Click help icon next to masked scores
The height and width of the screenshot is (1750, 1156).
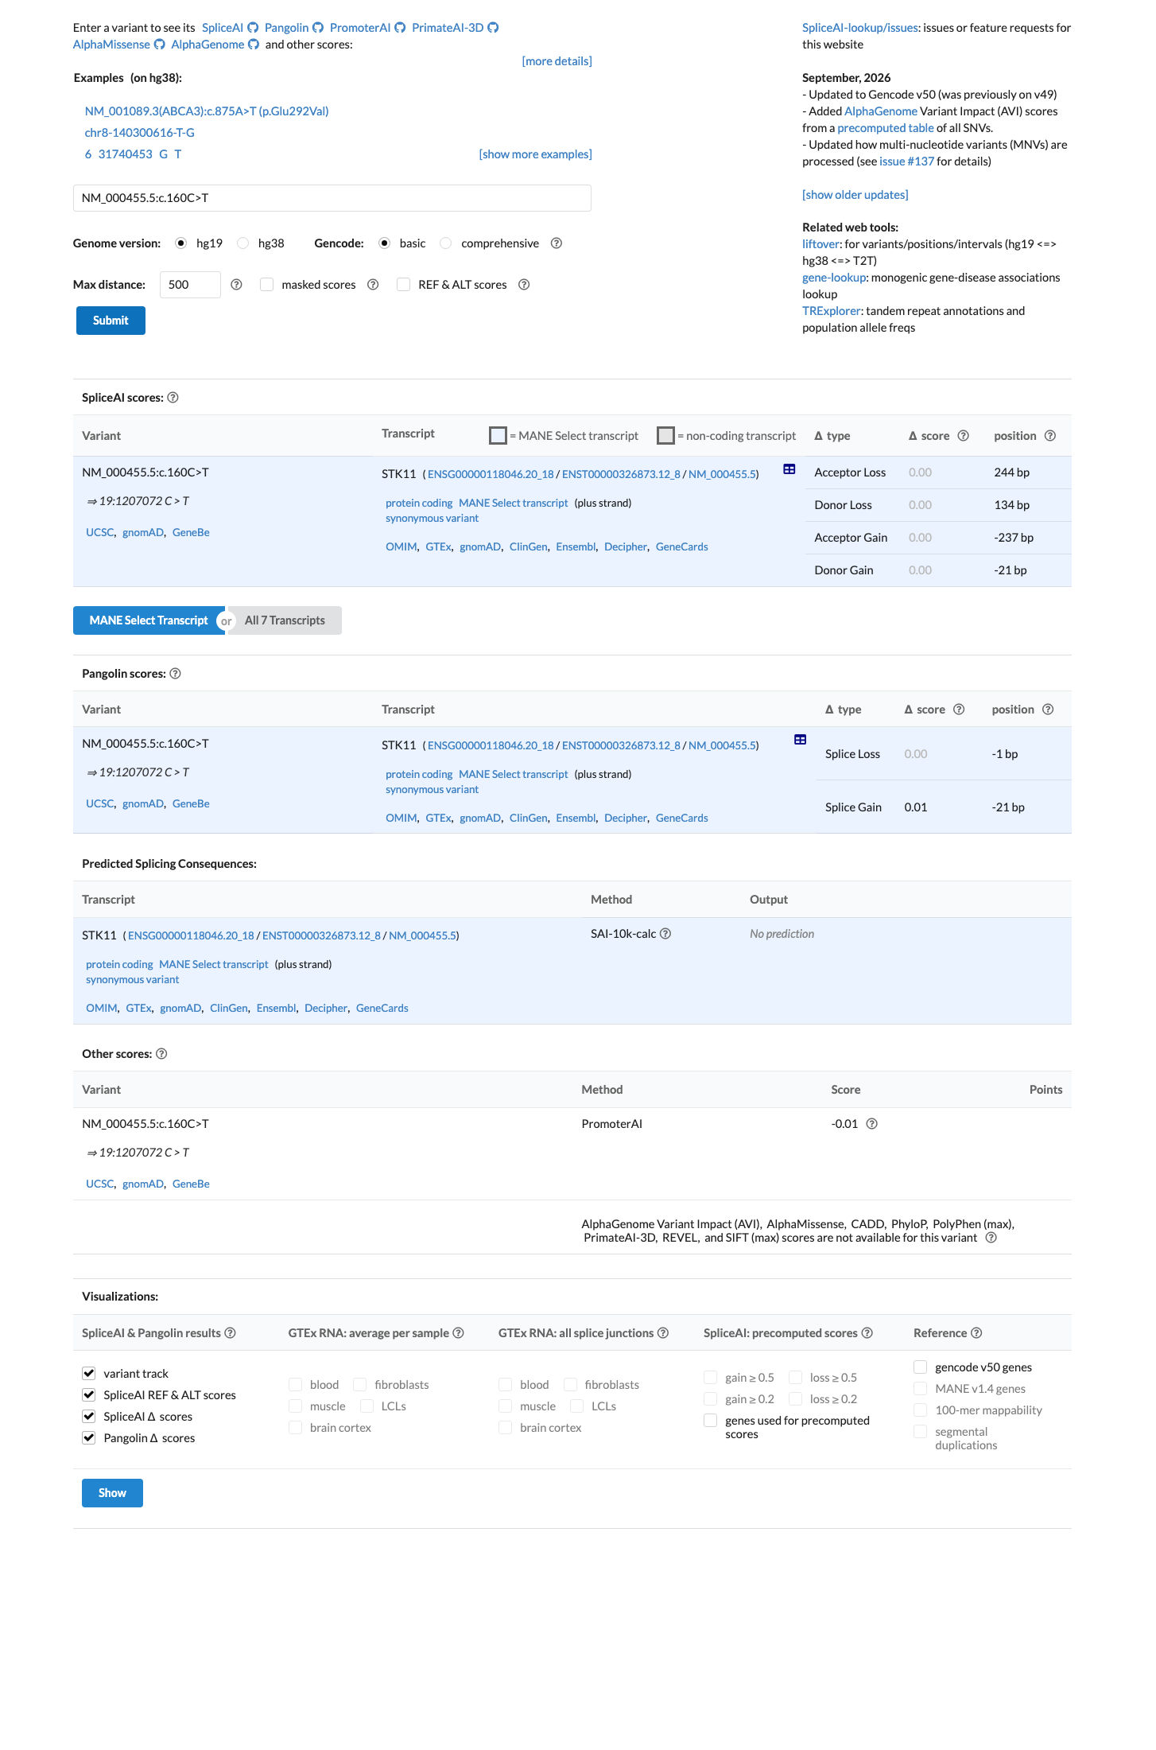[373, 285]
